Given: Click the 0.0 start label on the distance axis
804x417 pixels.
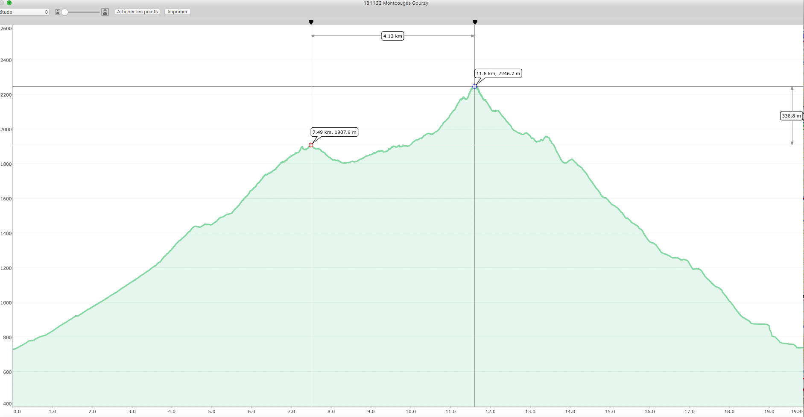Looking at the screenshot, I should pyautogui.click(x=17, y=411).
